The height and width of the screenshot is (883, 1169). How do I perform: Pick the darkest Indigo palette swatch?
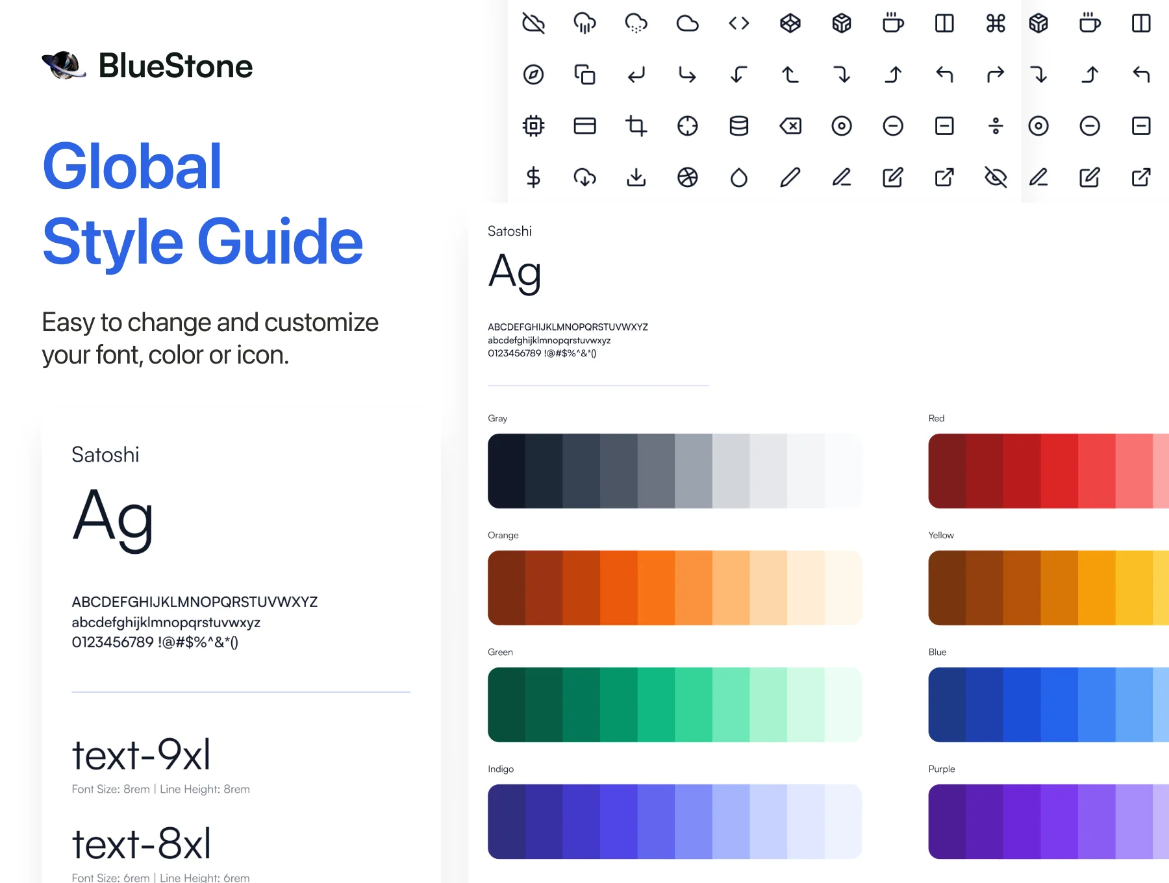coord(507,821)
